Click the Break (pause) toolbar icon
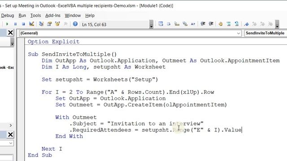This screenshot has height=161, width=287. pos(15,24)
